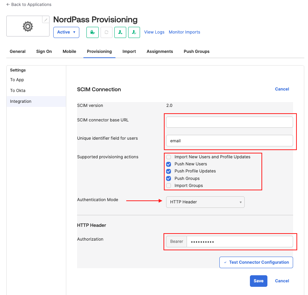Click the green lock credentials icon
Viewport: 308px width, 295px height.
(x=92, y=32)
